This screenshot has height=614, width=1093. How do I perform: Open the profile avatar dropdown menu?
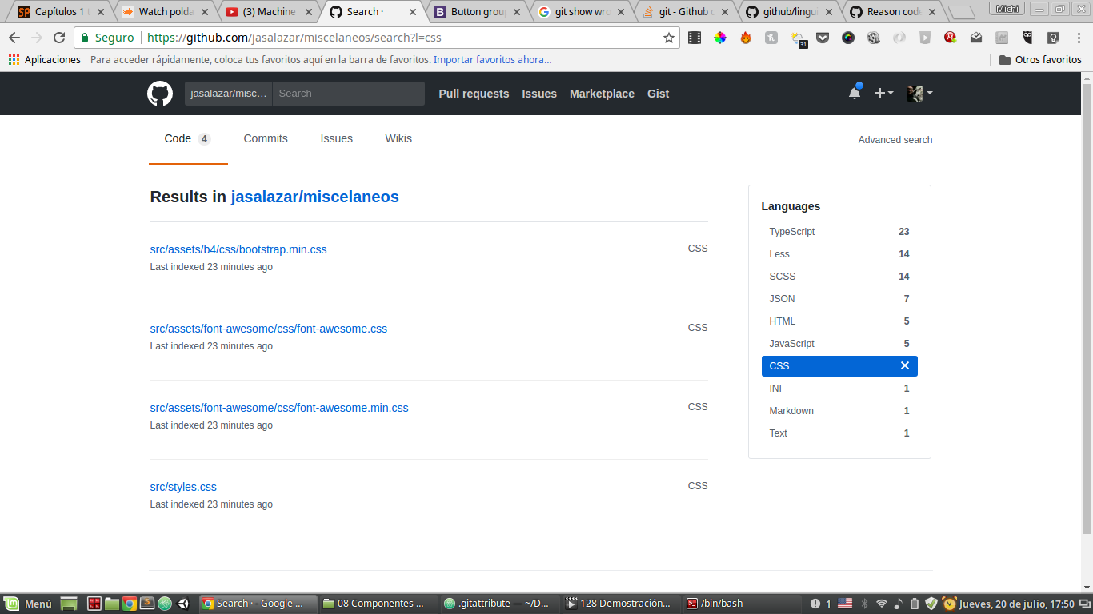(917, 93)
